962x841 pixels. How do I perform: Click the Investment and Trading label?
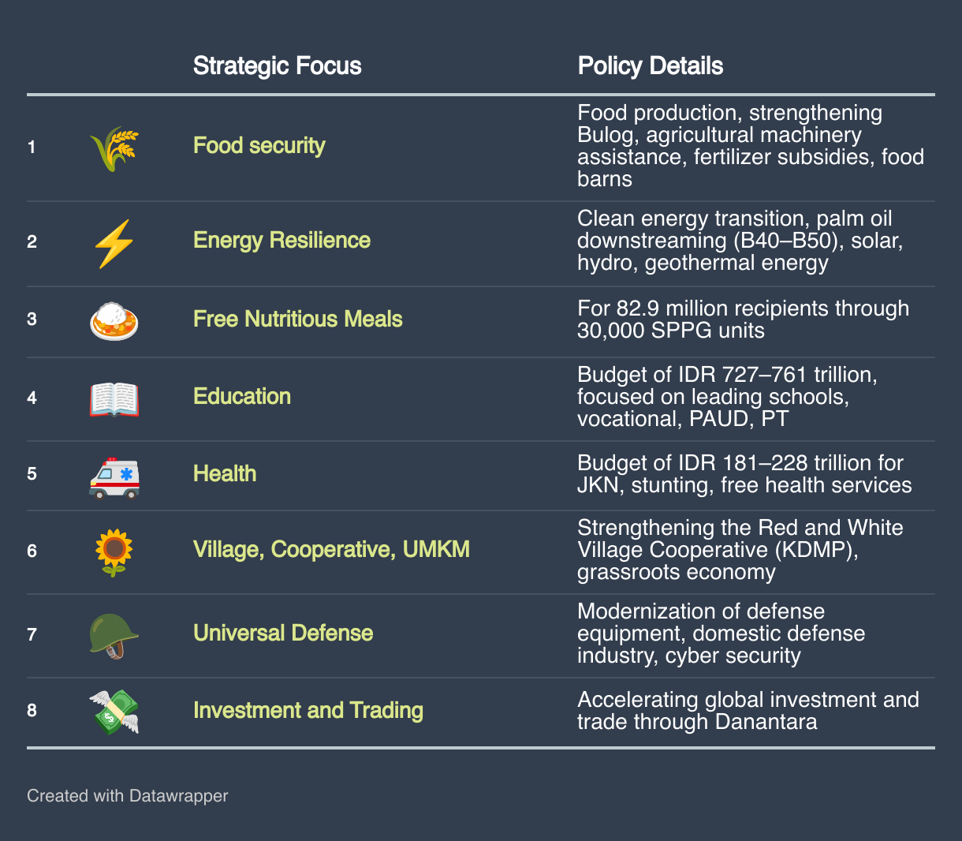pos(308,711)
